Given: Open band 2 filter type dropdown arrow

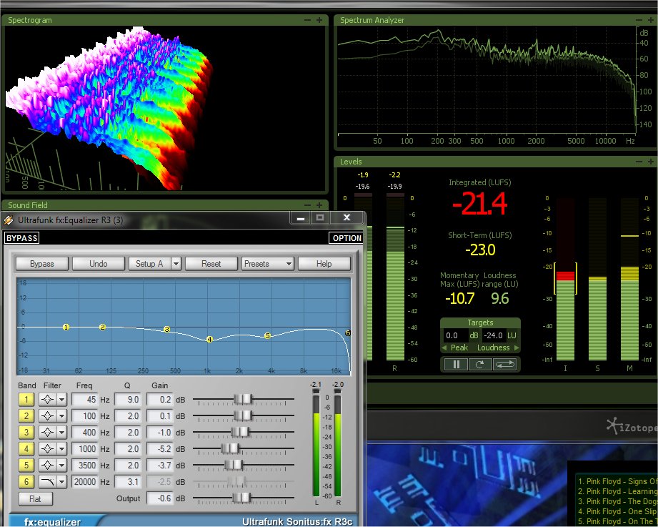Looking at the screenshot, I should click(61, 415).
